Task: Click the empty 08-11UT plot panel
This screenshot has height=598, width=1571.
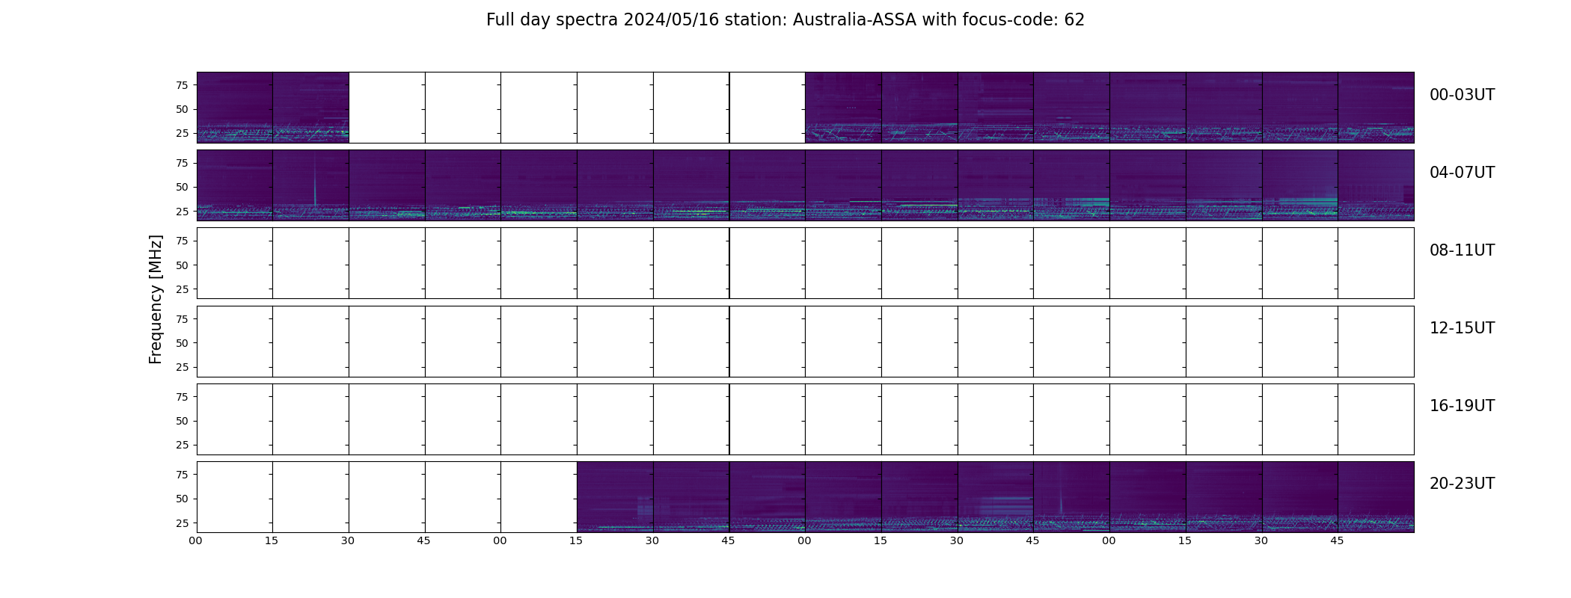Action: click(x=805, y=263)
